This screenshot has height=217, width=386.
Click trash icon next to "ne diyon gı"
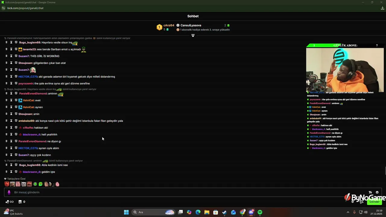[x=6, y=141]
